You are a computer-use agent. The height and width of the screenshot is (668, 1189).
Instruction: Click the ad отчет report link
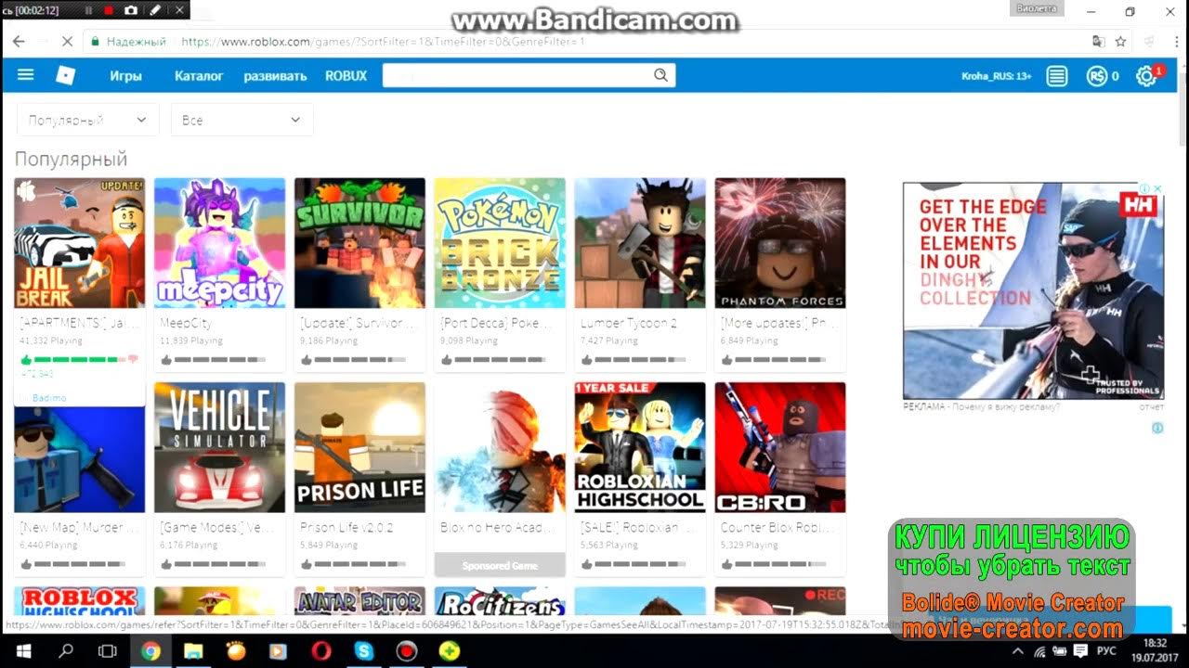point(1151,406)
